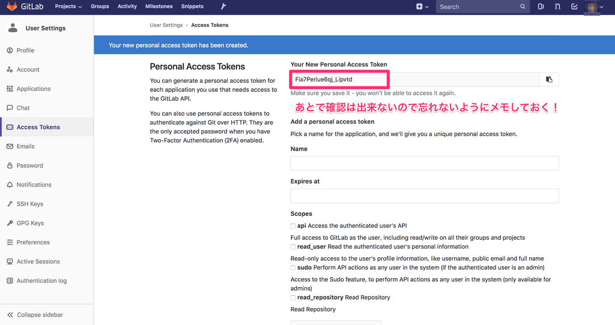Expand the Projects dropdown menu
Screen dimensions: 615x325
pyautogui.click(x=68, y=6)
